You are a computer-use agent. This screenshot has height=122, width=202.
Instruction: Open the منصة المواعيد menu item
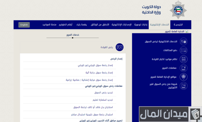click(x=49, y=25)
